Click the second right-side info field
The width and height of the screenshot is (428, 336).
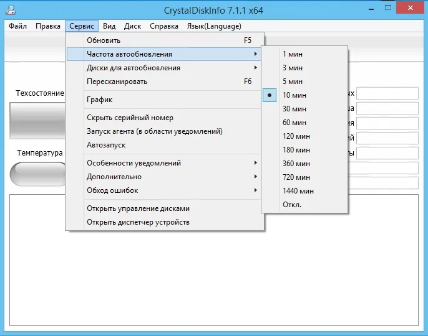click(387, 108)
